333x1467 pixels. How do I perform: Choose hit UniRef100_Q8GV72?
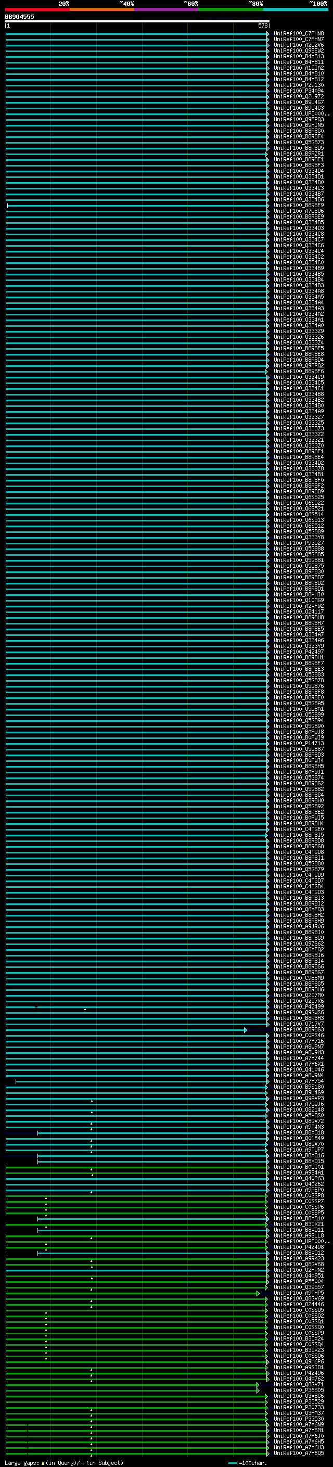point(299,1121)
